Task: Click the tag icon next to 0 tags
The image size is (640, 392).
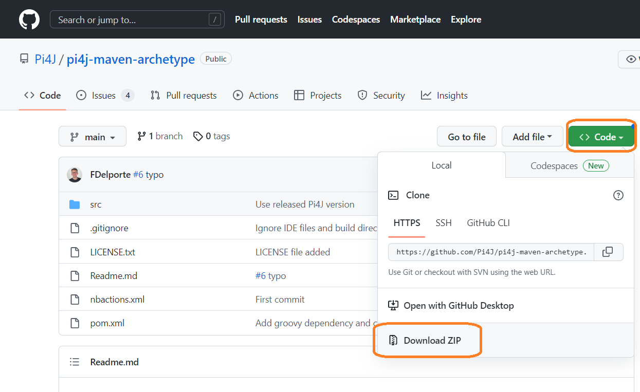Action: (198, 136)
